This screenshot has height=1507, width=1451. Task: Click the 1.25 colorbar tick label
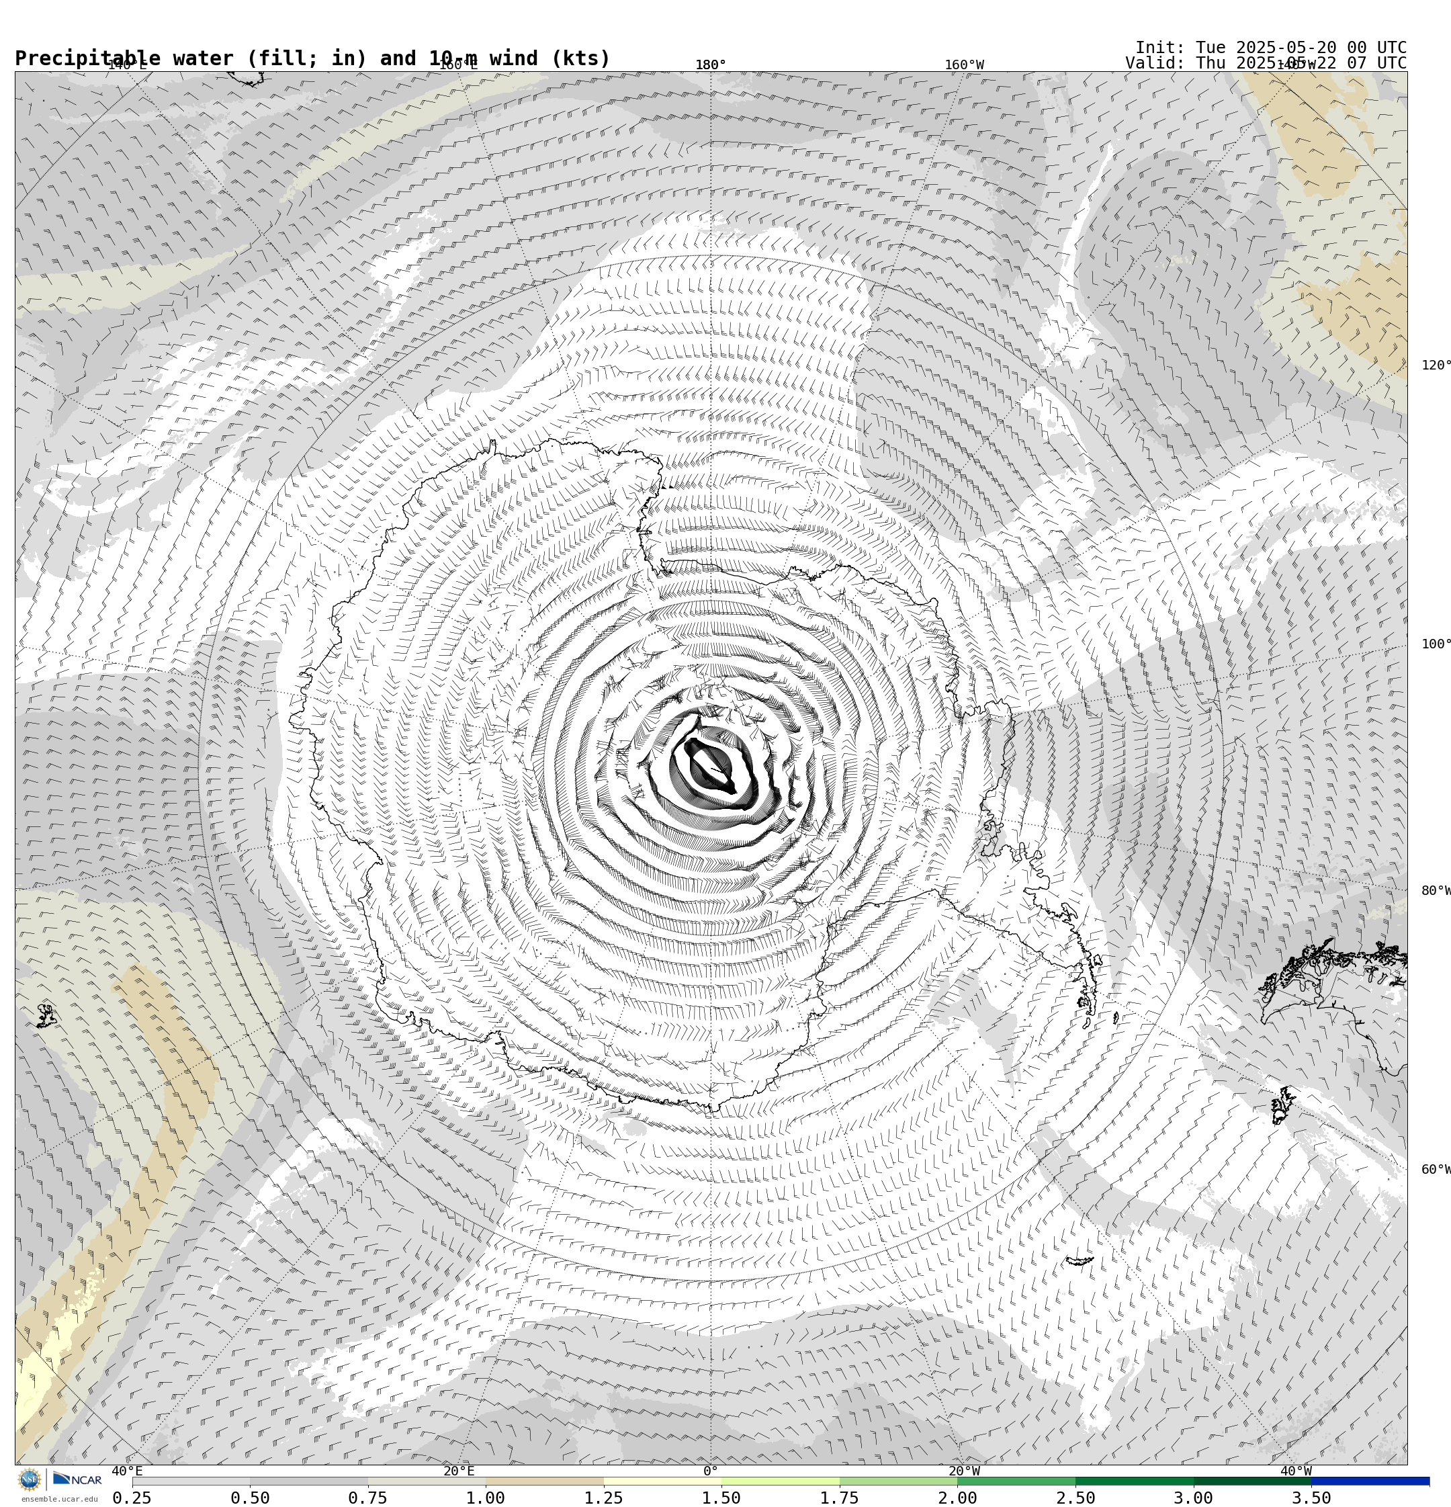(x=604, y=1498)
